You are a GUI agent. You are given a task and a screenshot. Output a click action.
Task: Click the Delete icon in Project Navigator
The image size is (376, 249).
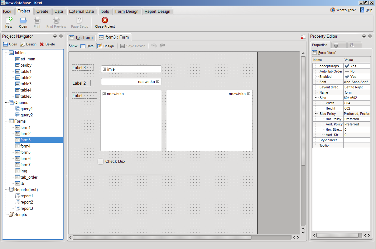[x=42, y=44]
